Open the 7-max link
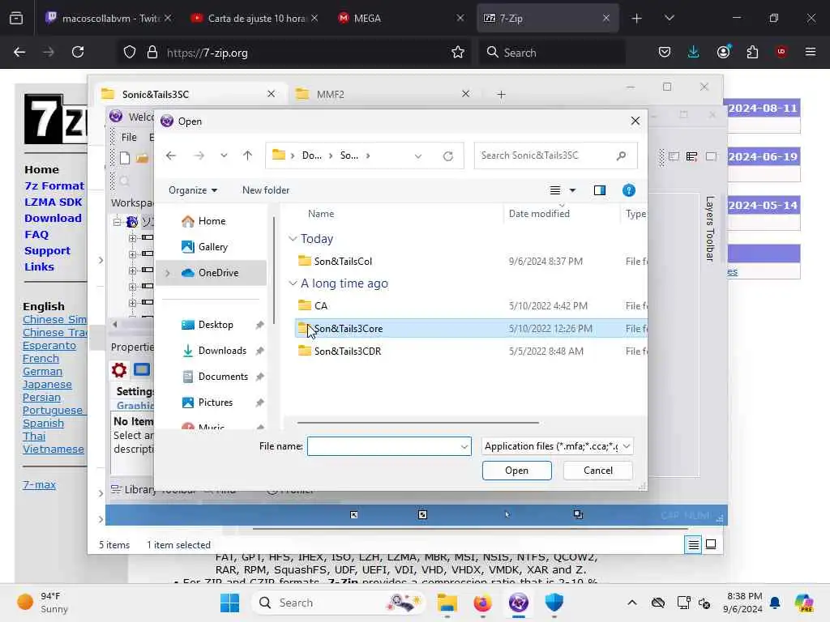830x622 pixels. [39, 484]
